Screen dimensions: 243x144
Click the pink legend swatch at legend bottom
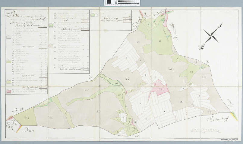click(x=8, y=90)
